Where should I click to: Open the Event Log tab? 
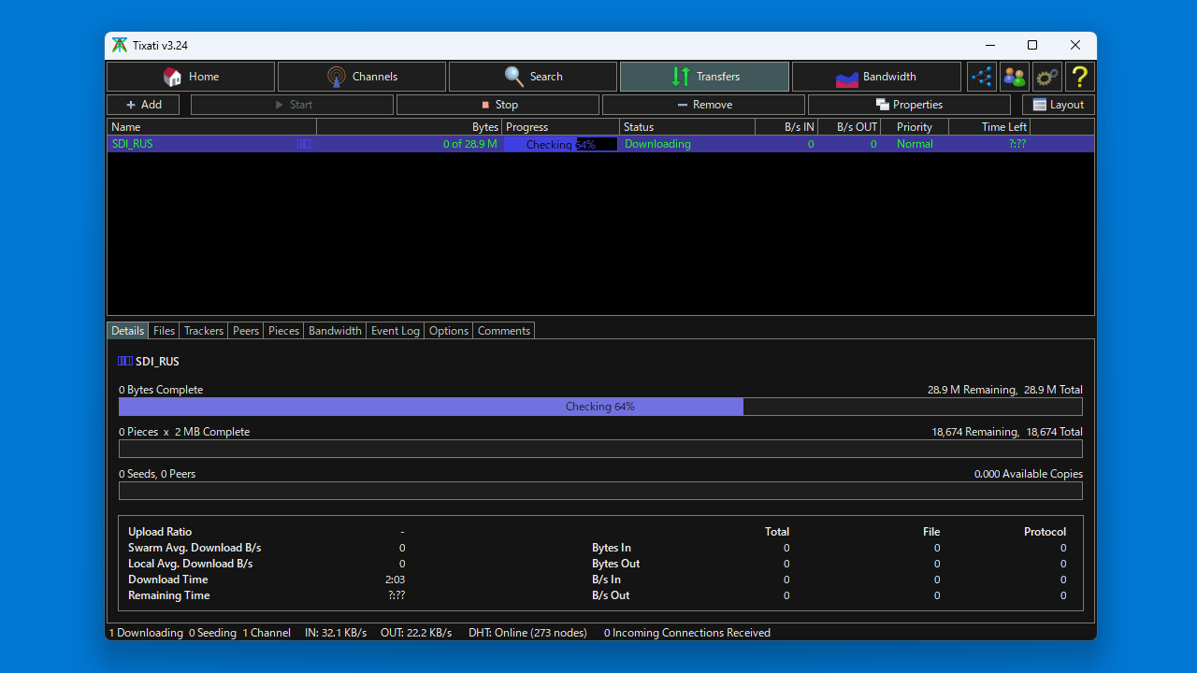tap(396, 331)
